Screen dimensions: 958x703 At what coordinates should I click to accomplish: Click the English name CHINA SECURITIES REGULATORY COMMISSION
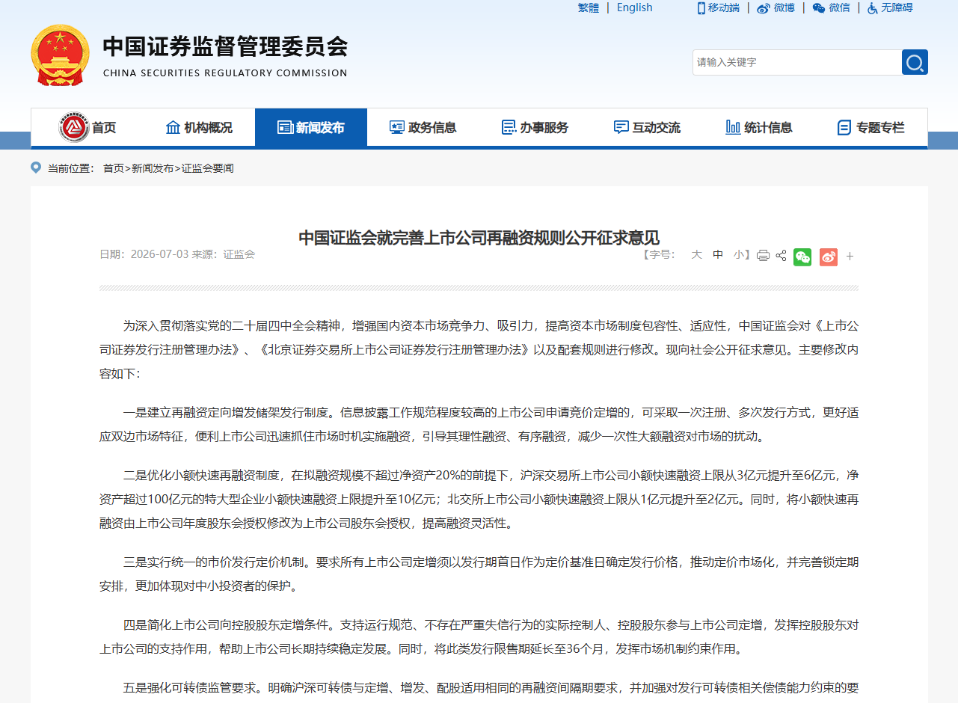[x=225, y=73]
